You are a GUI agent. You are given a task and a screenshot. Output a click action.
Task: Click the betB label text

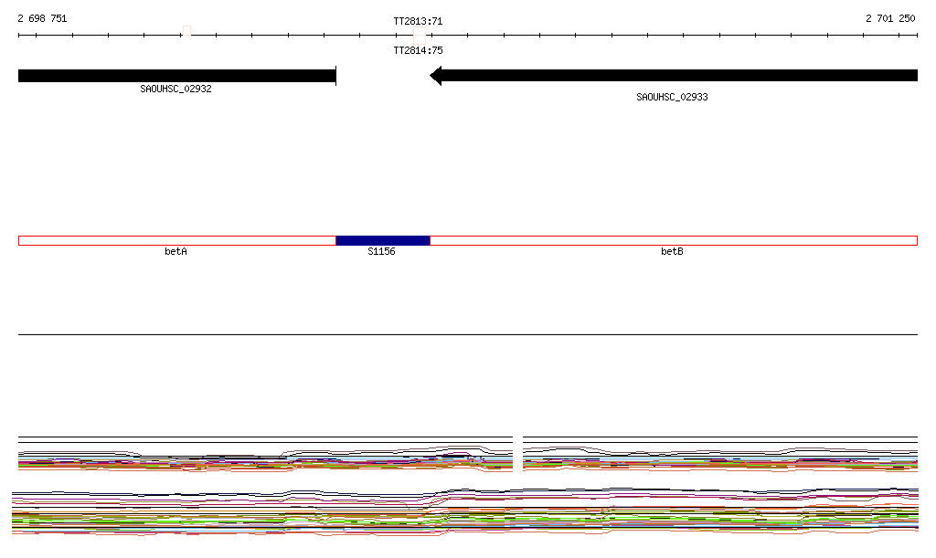pos(672,251)
